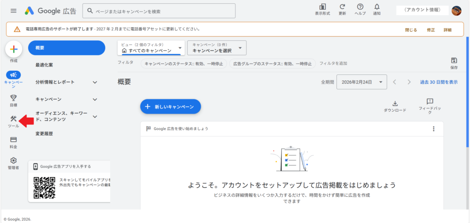Click the 広告グループのステータス filter chip
The height and width of the screenshot is (223, 470).
pyautogui.click(x=273, y=63)
